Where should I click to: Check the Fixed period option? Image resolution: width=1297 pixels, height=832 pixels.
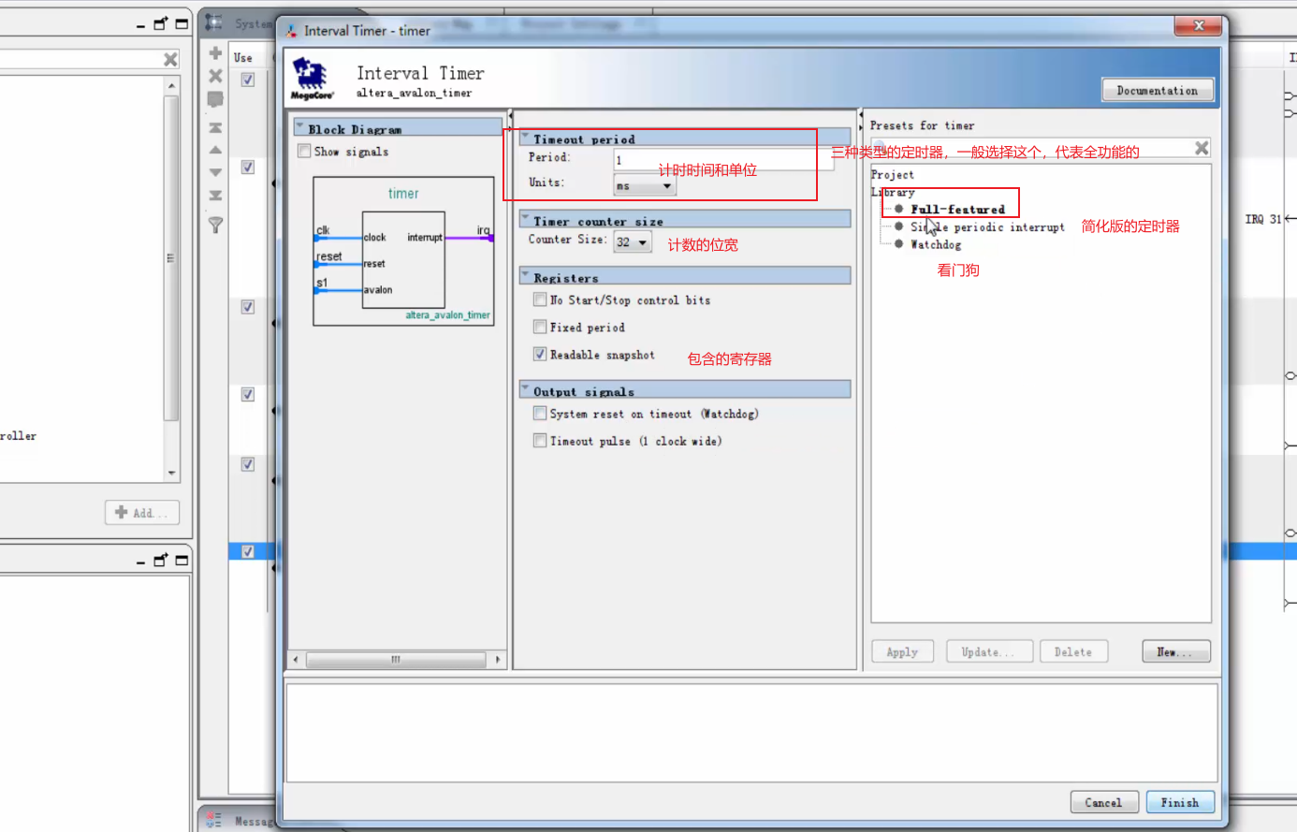point(540,327)
